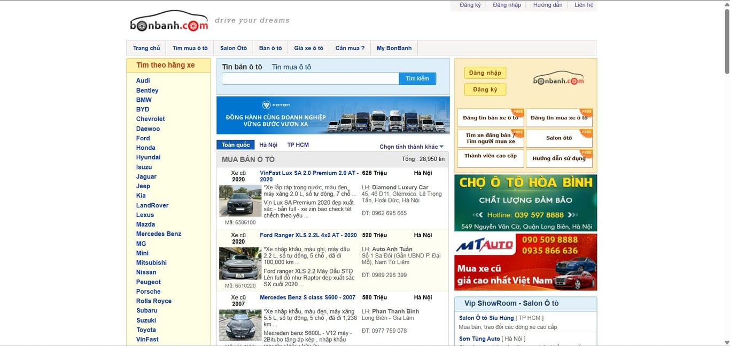Open the VinFast Lux SA car thumbnail

(240, 200)
